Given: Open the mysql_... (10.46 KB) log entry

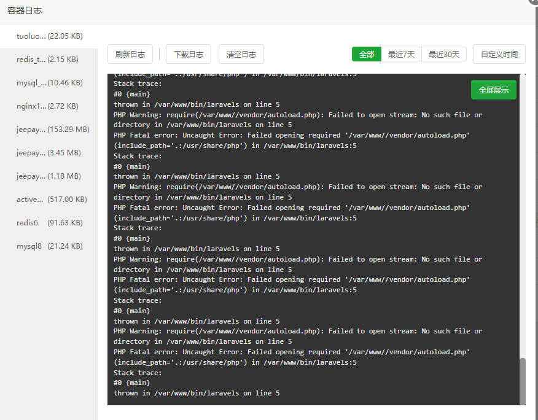Looking at the screenshot, I should click(49, 83).
